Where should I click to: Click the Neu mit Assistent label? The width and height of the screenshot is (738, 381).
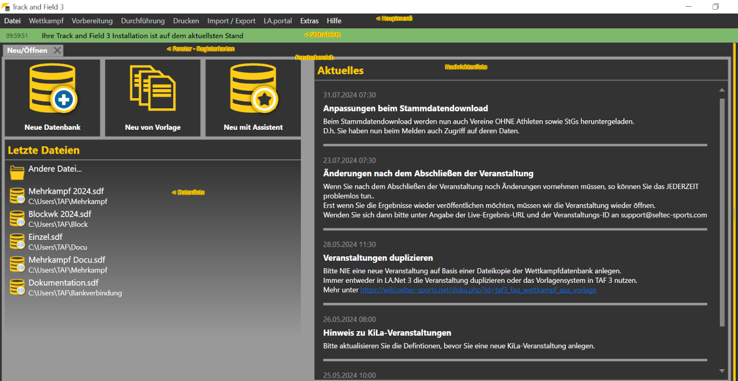click(253, 128)
